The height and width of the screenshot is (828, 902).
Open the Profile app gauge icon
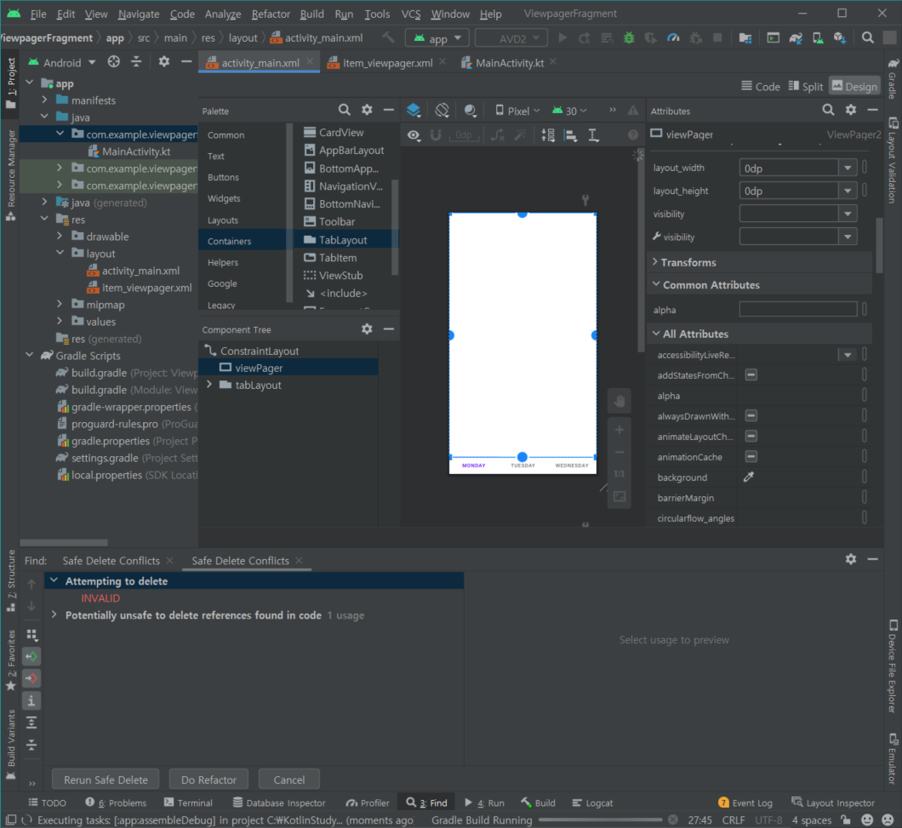click(673, 38)
